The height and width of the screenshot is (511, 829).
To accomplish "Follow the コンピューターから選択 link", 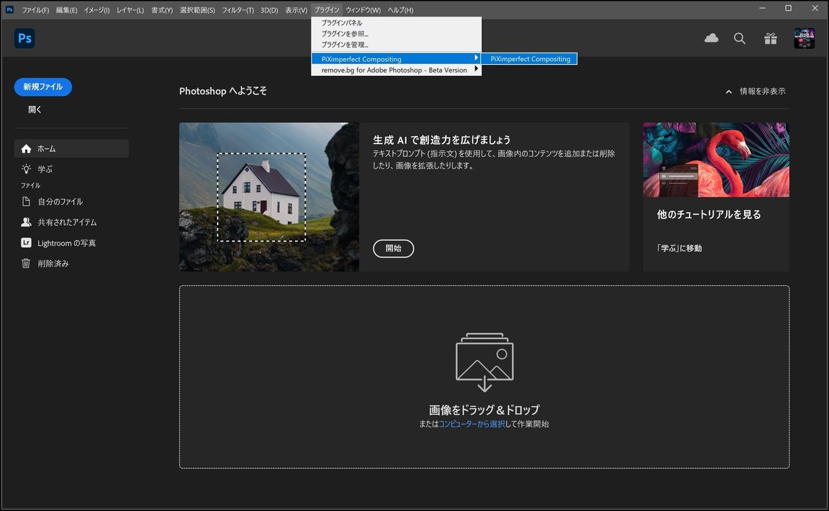I will pyautogui.click(x=472, y=424).
